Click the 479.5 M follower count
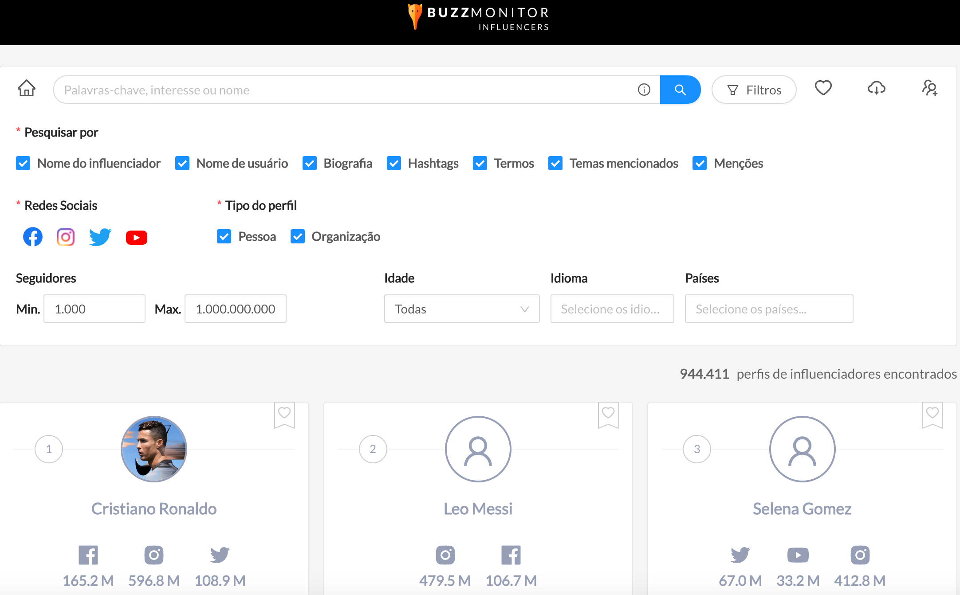This screenshot has width=960, height=595. [445, 580]
